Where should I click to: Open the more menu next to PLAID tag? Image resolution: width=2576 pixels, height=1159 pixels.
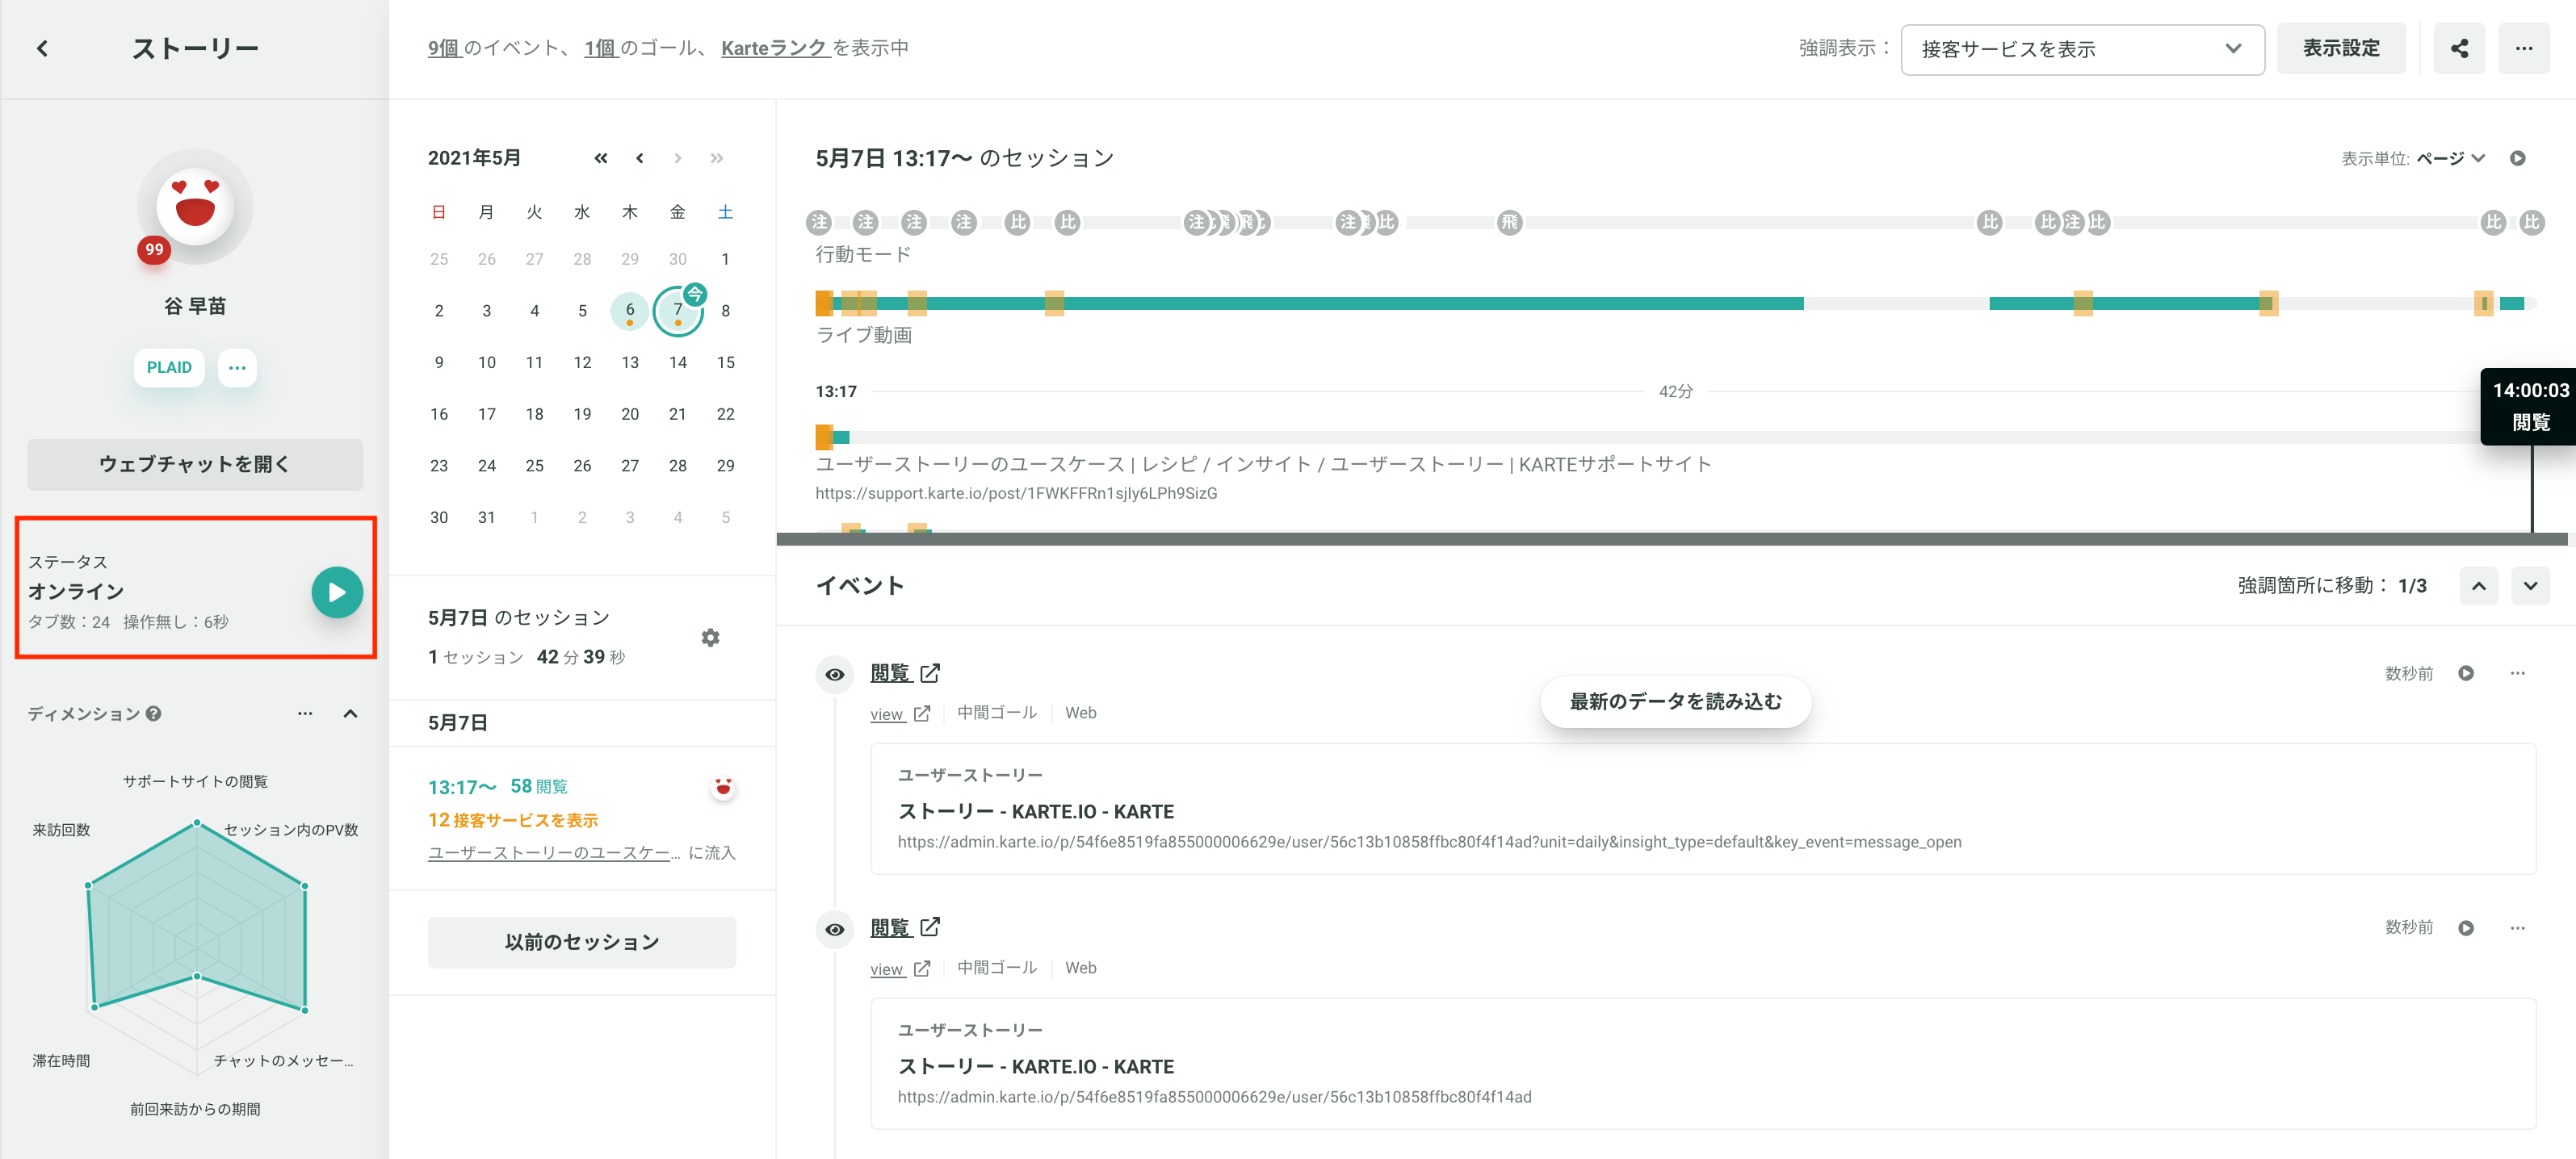pyautogui.click(x=237, y=368)
